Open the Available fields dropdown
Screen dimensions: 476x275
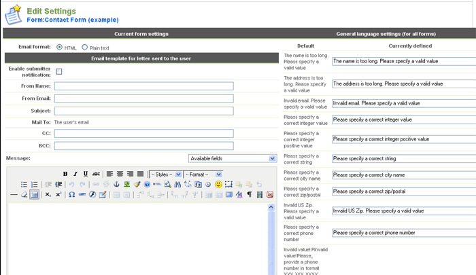pyautogui.click(x=233, y=158)
